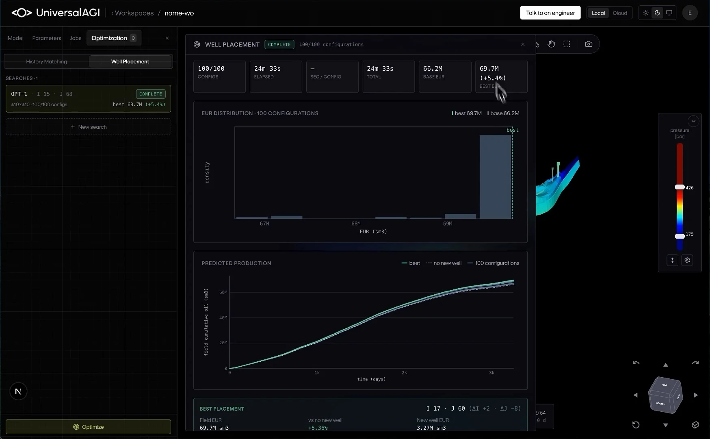Open the Model tab
The width and height of the screenshot is (710, 439).
[x=15, y=38]
